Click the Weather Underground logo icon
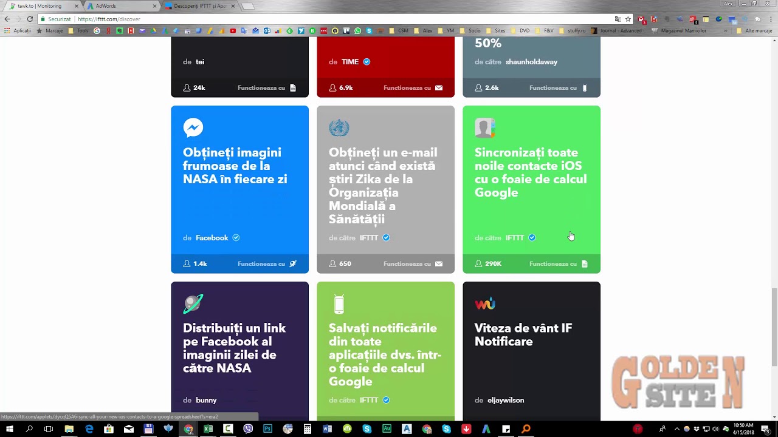The height and width of the screenshot is (437, 778). pyautogui.click(x=485, y=303)
